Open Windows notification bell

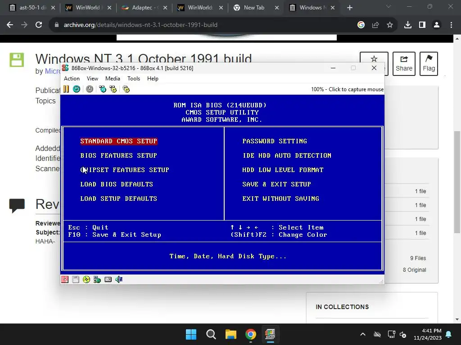click(449, 334)
